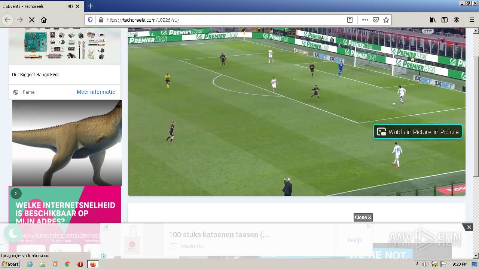Viewport: 479px width, 269px height.
Task: Save page to Pocket
Action: (x=376, y=20)
